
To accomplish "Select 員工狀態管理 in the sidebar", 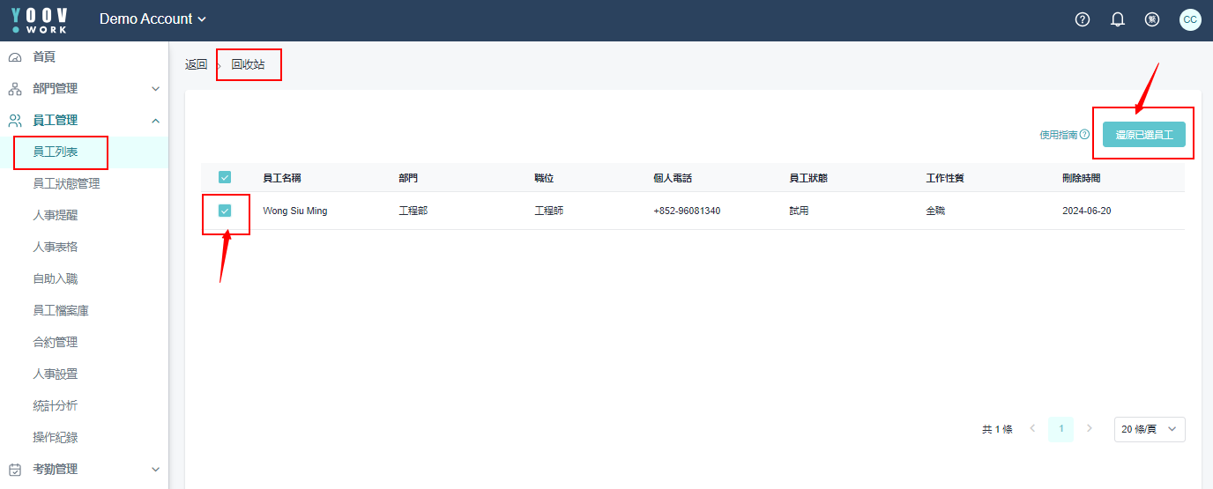I will pyautogui.click(x=66, y=184).
